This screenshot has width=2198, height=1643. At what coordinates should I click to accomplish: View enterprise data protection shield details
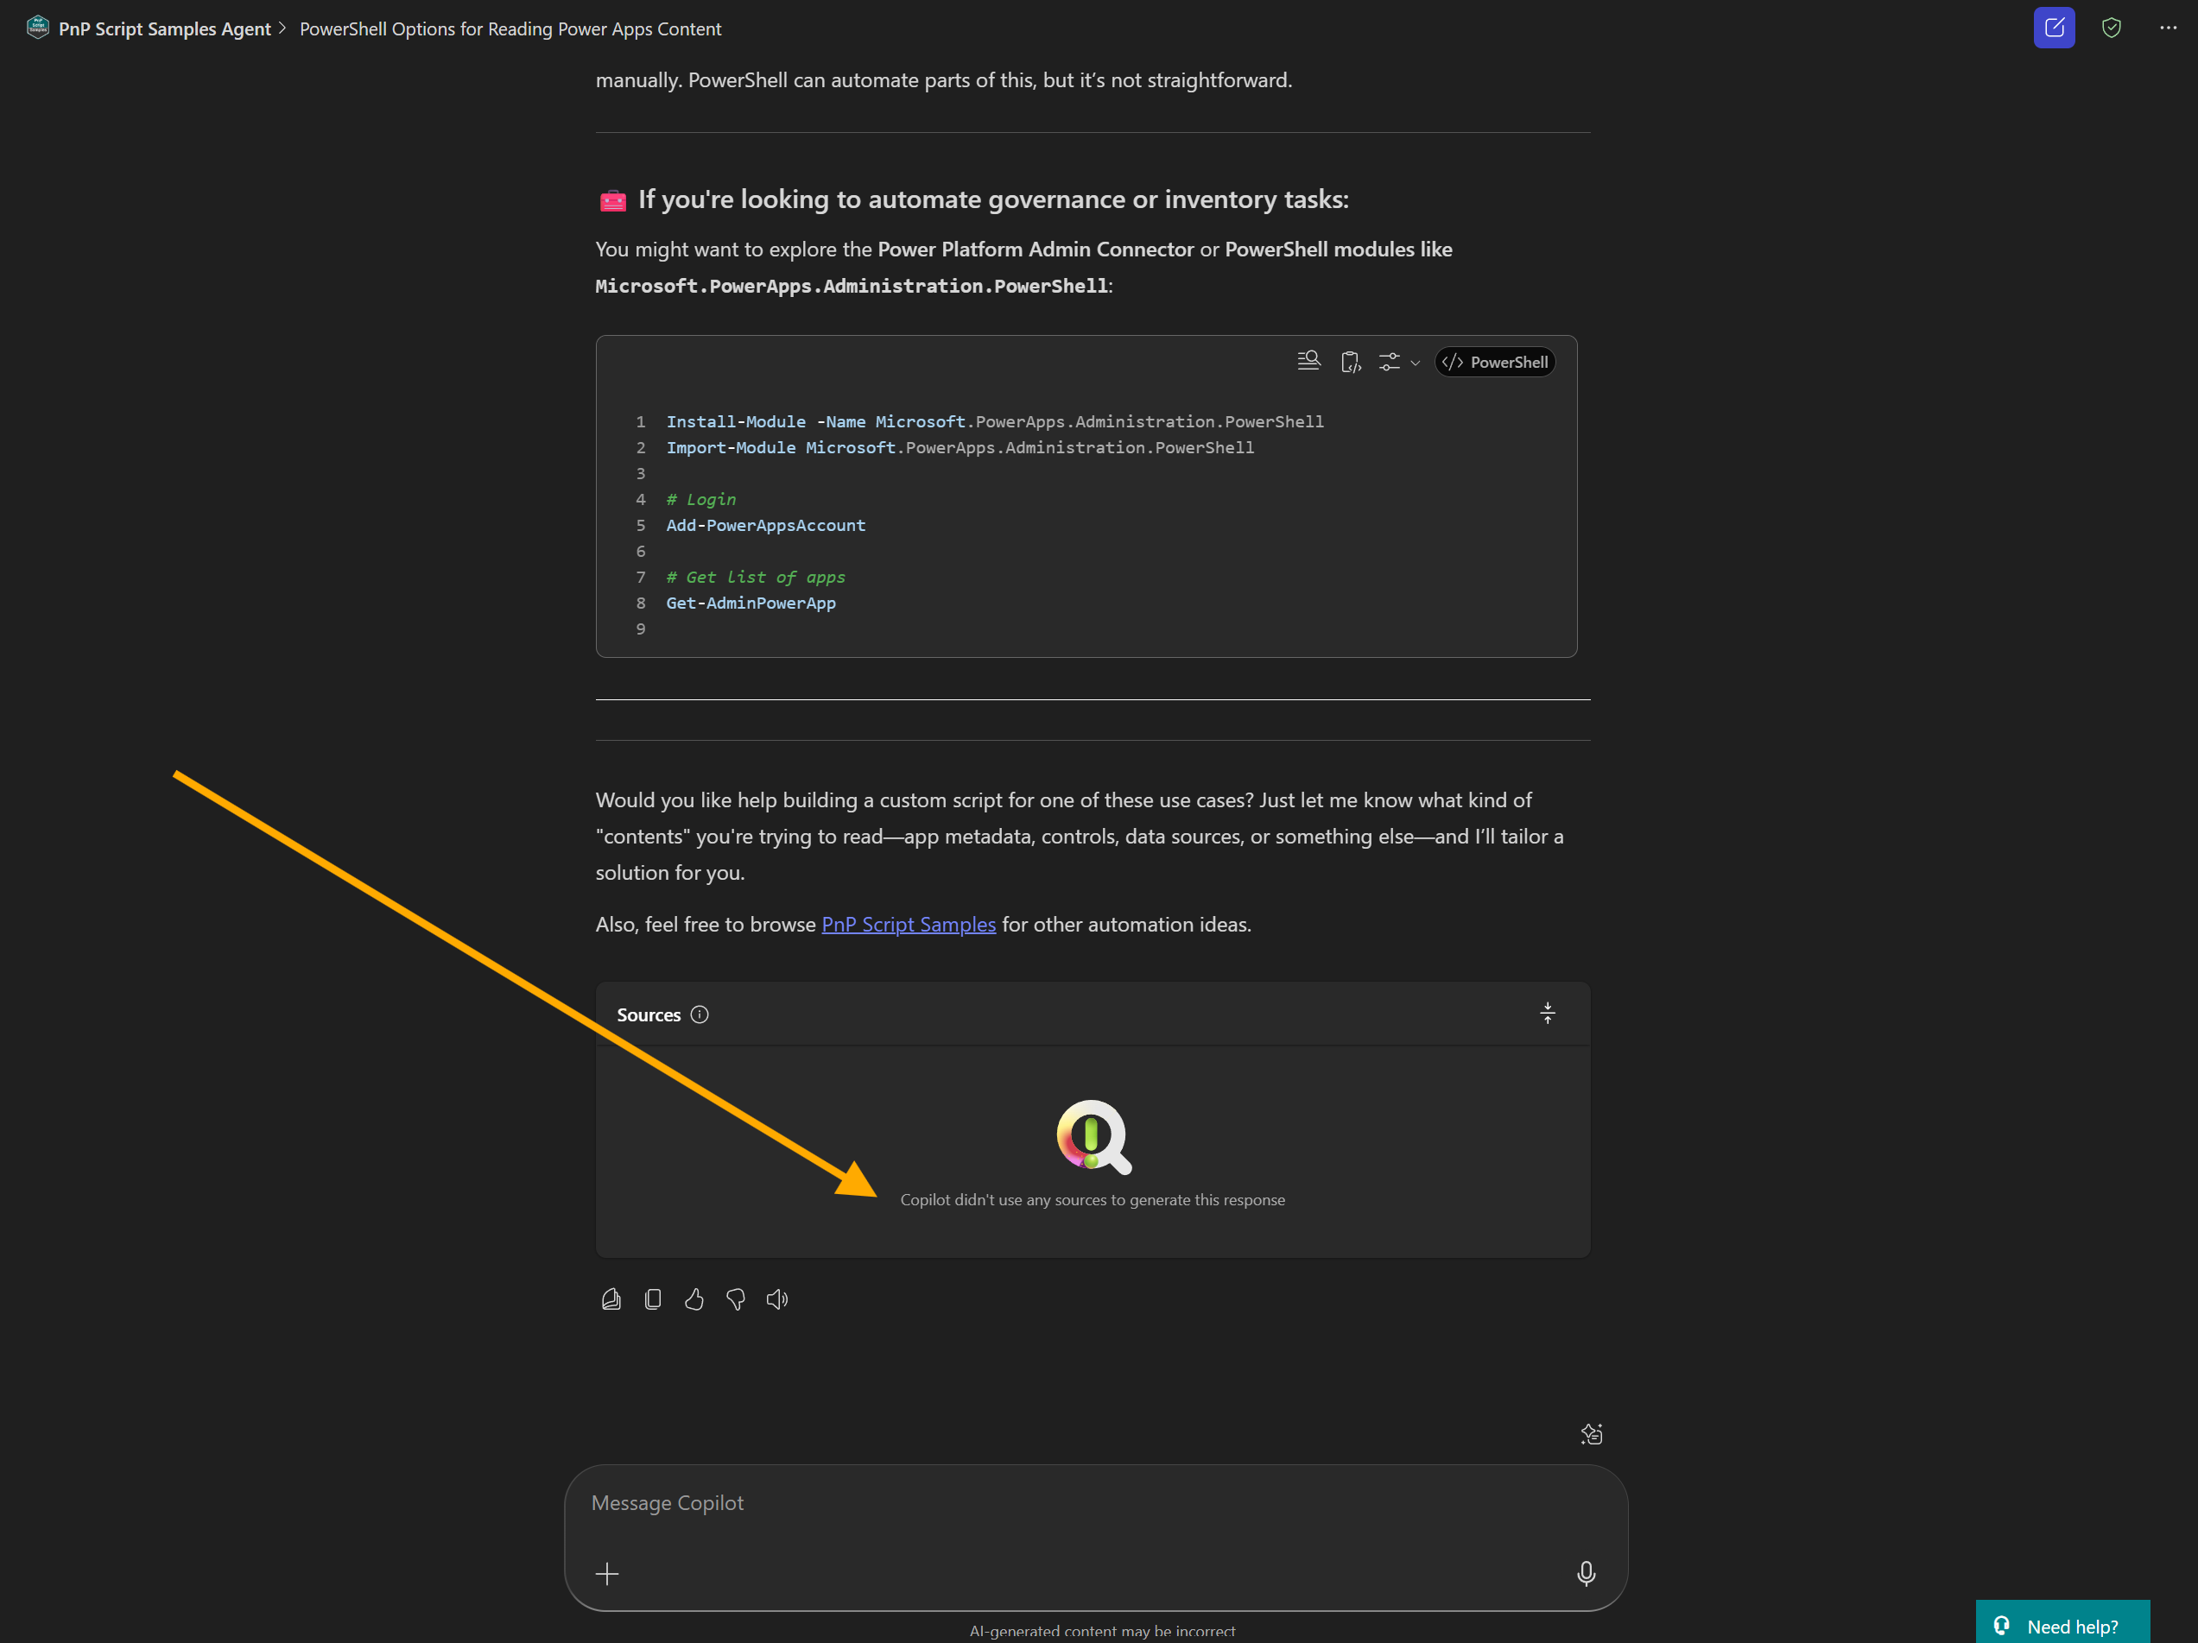[2112, 28]
